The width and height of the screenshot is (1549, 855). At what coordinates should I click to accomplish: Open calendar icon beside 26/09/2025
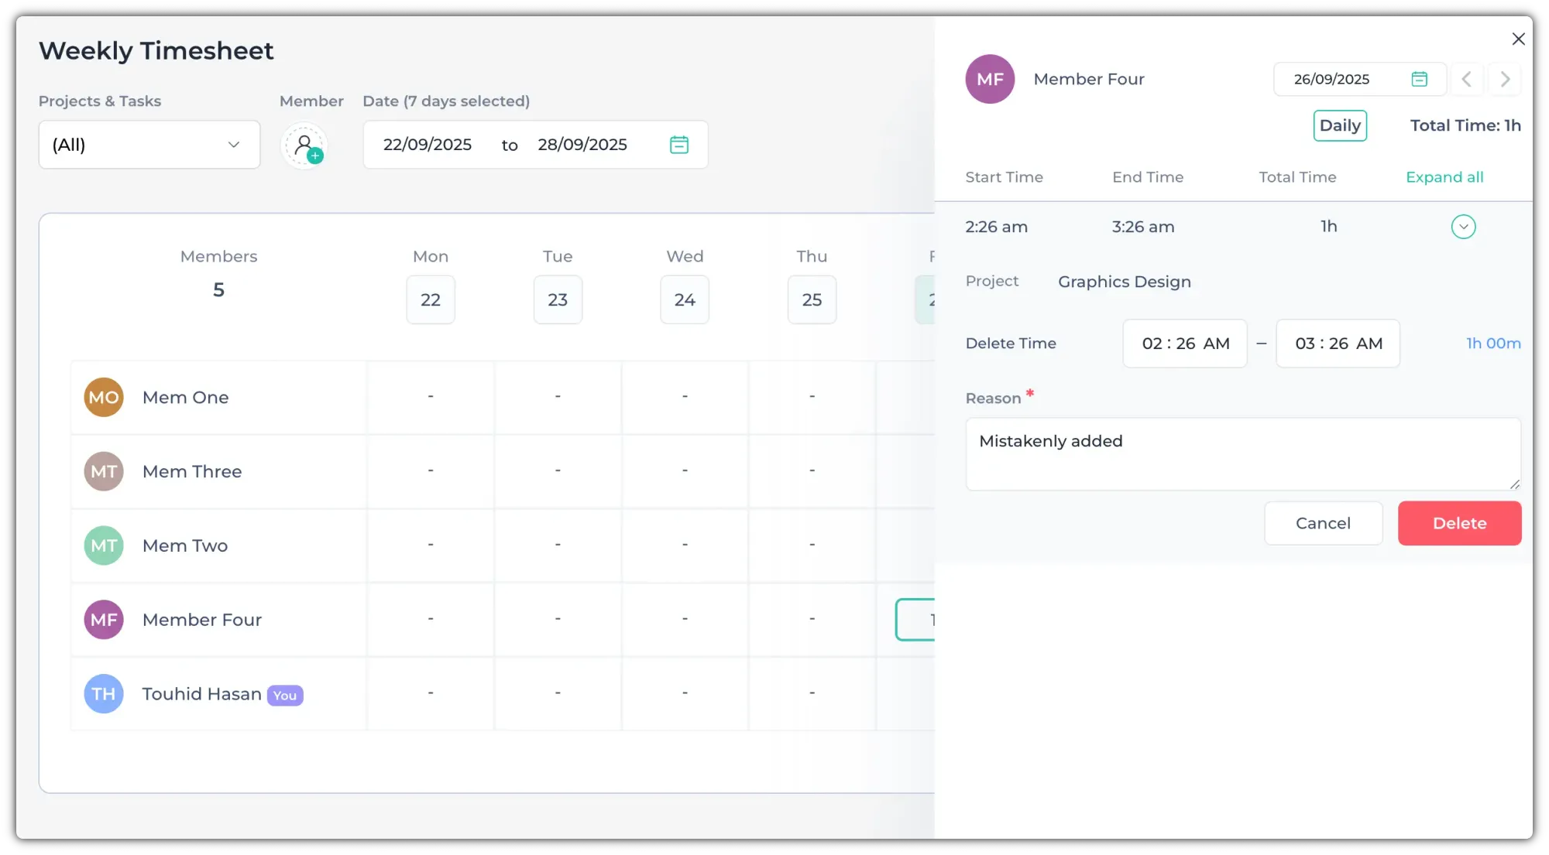[x=1419, y=79]
